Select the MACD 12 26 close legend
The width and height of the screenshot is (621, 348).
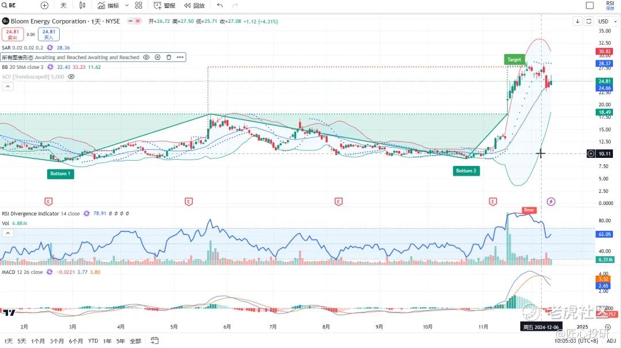pos(22,272)
